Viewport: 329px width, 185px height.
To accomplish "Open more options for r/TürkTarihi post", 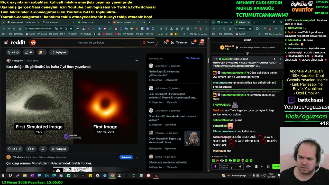I will pos(137,157).
